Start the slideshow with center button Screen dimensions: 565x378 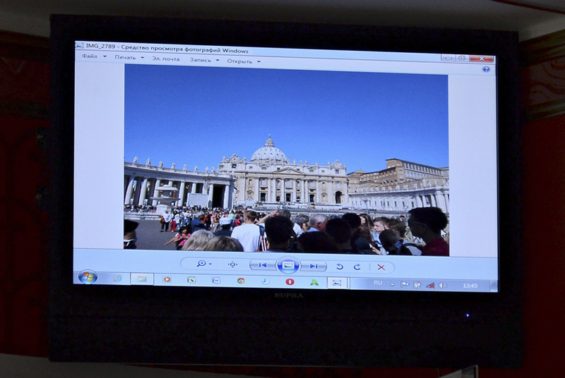(287, 266)
